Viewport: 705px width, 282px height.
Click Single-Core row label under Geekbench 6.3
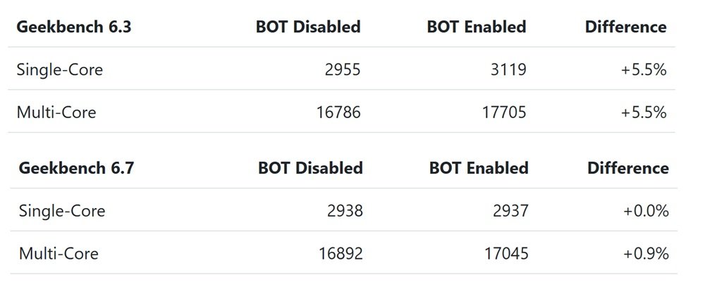point(61,70)
